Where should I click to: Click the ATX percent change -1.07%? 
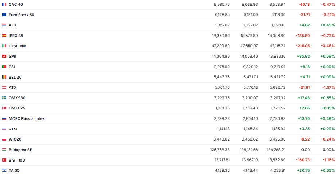pyautogui.click(x=328, y=87)
